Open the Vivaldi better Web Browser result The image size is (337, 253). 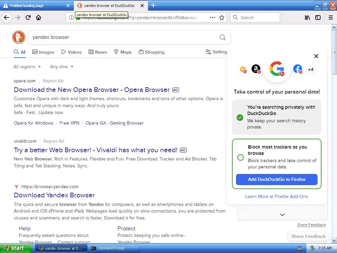click(96, 150)
